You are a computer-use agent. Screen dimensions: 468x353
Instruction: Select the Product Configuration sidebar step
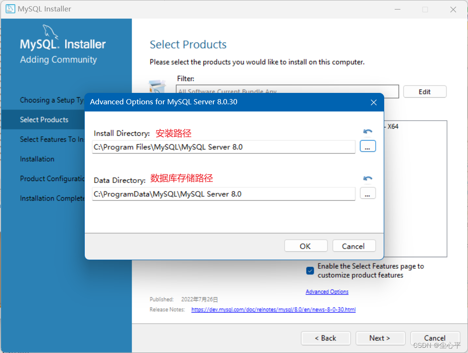[x=52, y=179]
